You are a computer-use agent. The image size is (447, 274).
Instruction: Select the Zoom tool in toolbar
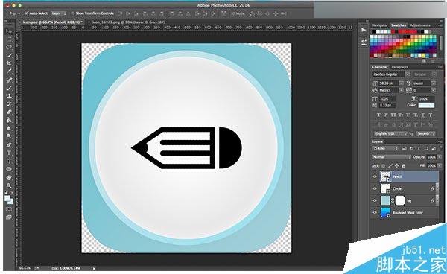point(9,185)
